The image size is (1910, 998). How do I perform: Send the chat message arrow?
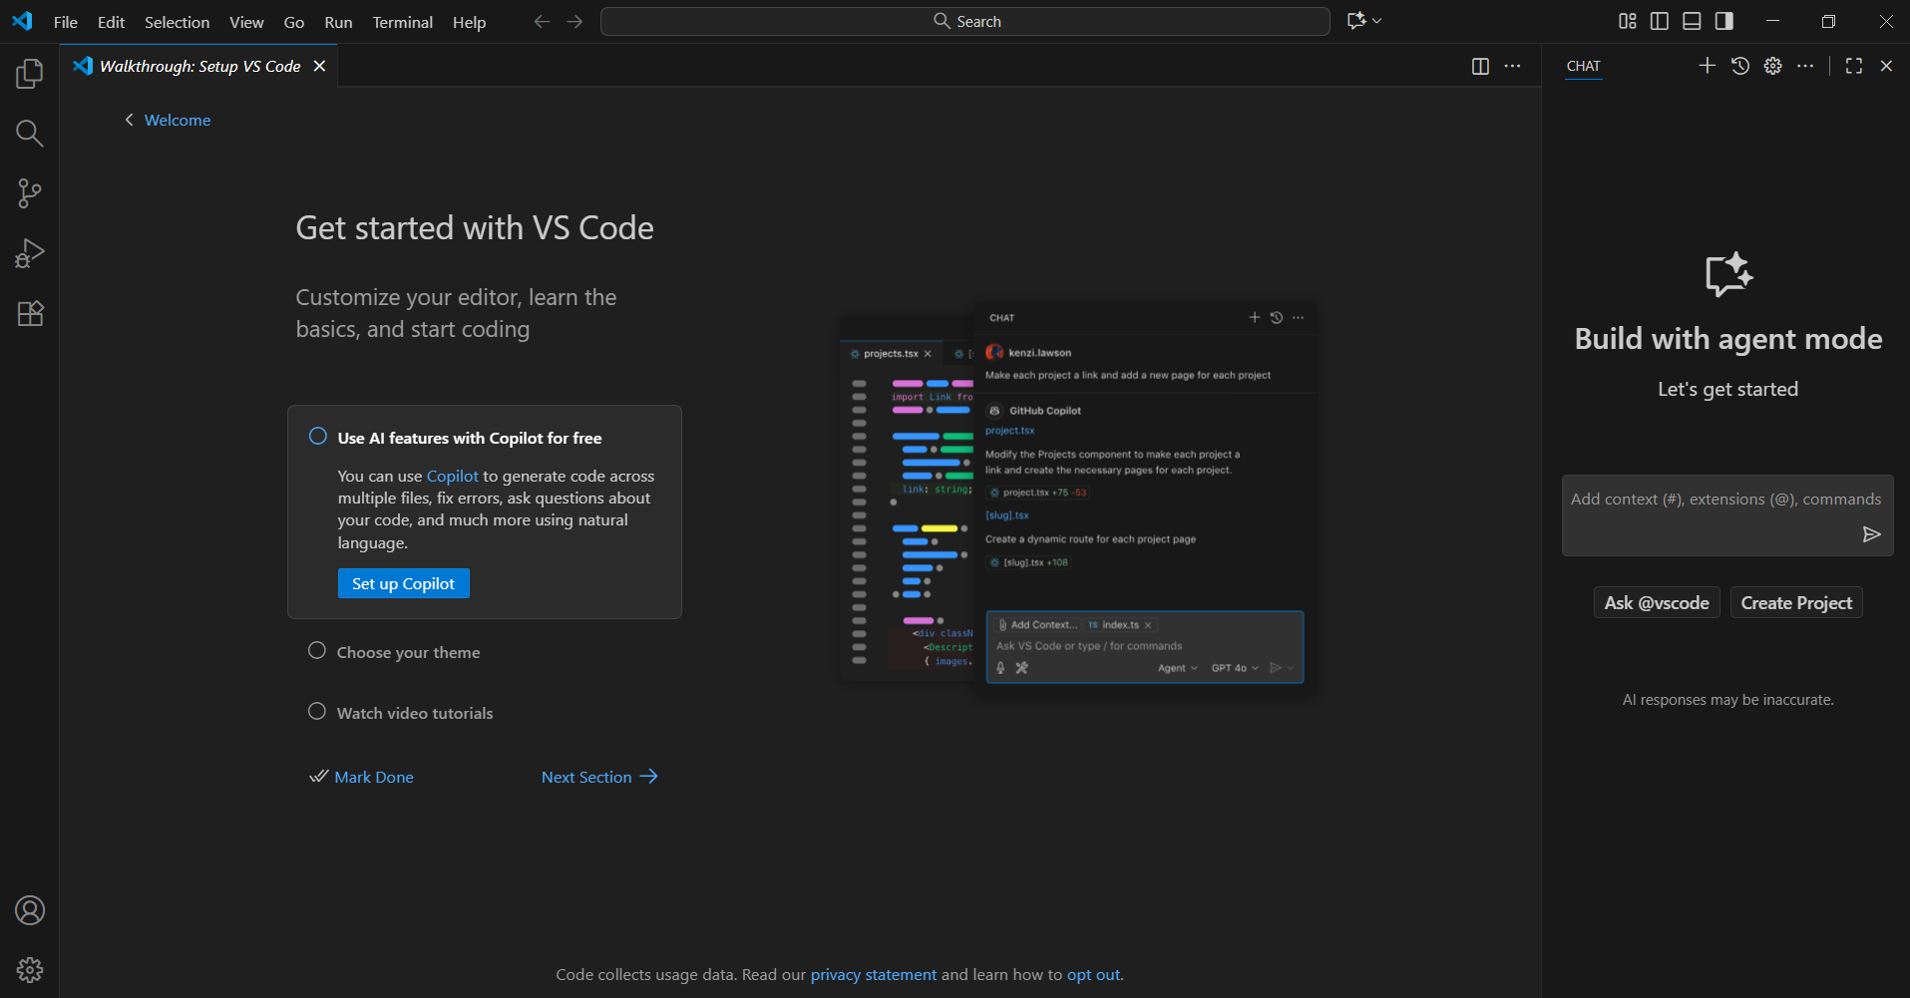(1872, 534)
